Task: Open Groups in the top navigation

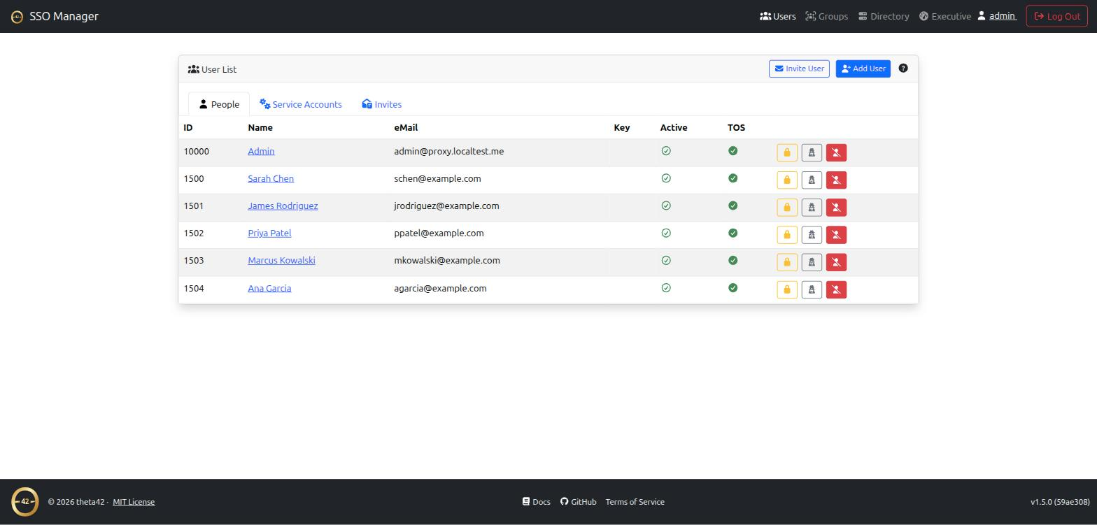Action: pyautogui.click(x=826, y=16)
